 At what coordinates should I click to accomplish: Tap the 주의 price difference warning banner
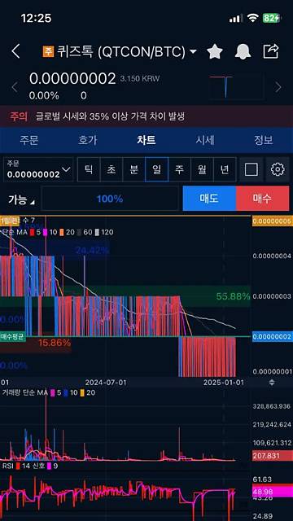pyautogui.click(x=146, y=116)
